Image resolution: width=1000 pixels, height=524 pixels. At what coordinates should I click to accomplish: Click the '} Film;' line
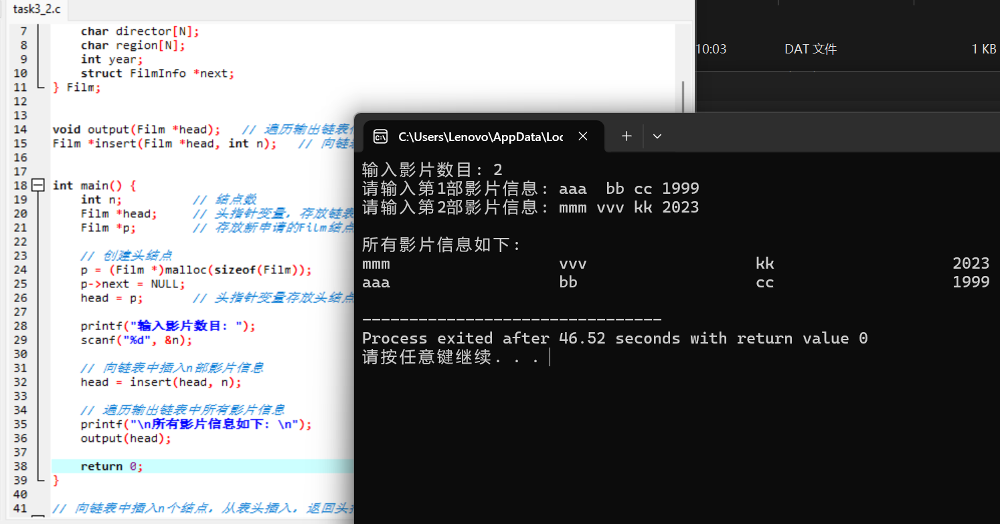77,88
